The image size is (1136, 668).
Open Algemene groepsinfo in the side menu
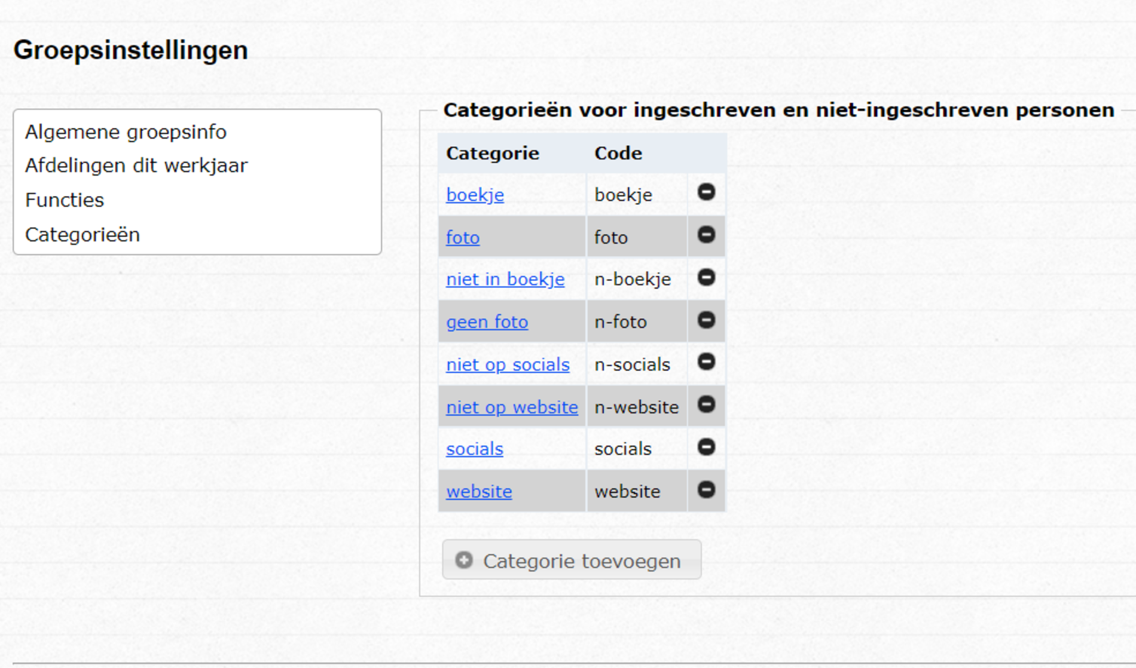(x=126, y=132)
